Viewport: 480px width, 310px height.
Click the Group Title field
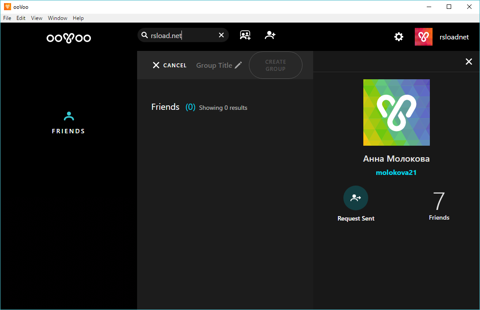click(x=214, y=65)
